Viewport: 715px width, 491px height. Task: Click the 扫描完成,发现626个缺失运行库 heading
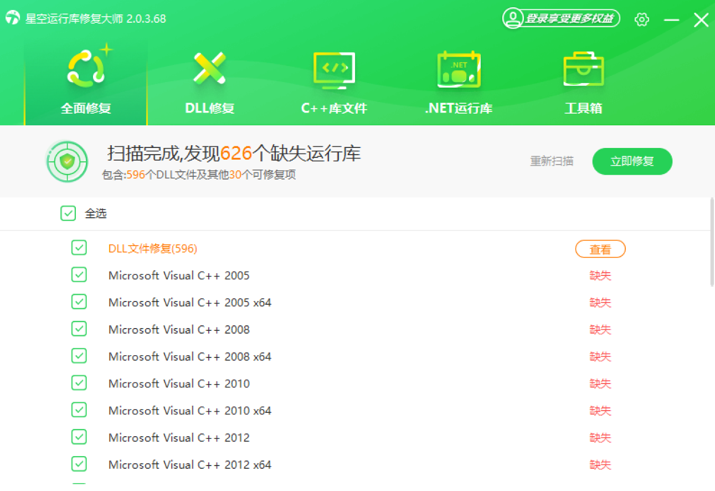[234, 152]
